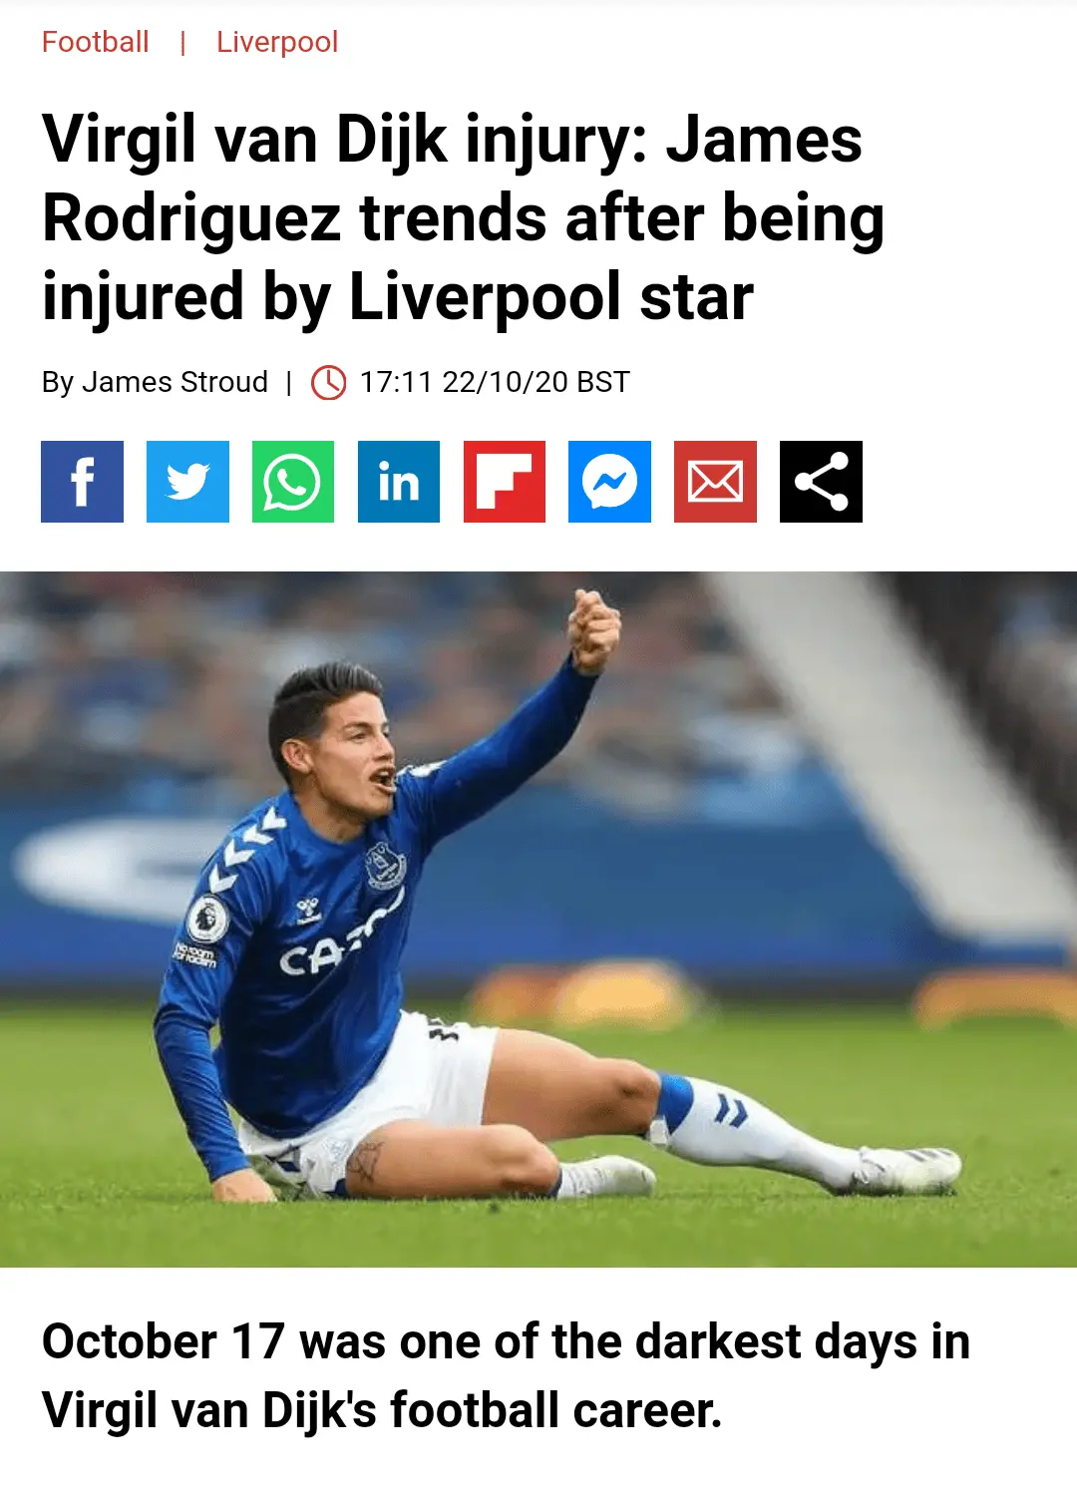Screen dimensions: 1077x1495
Task: Share article to Flipboard
Action: point(505,482)
